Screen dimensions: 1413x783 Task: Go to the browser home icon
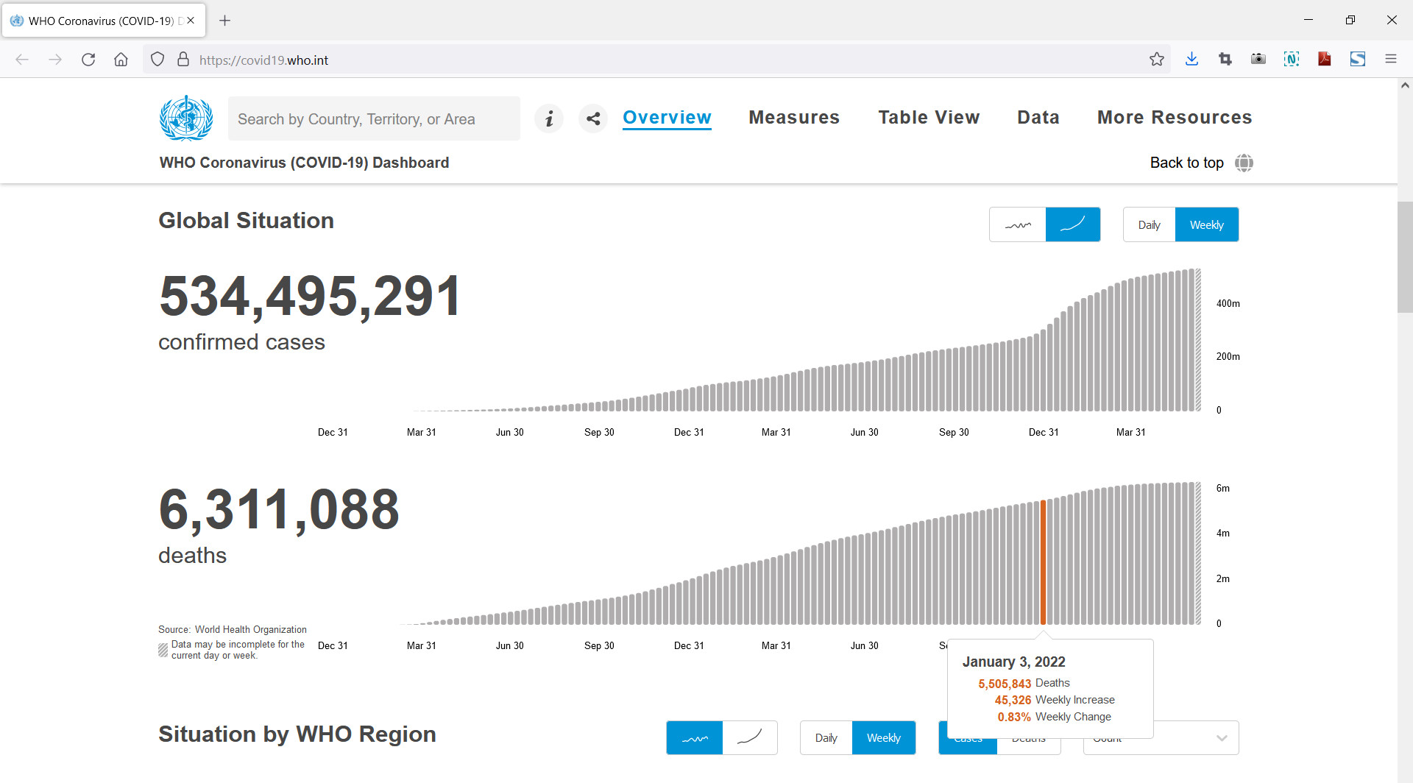(x=121, y=60)
